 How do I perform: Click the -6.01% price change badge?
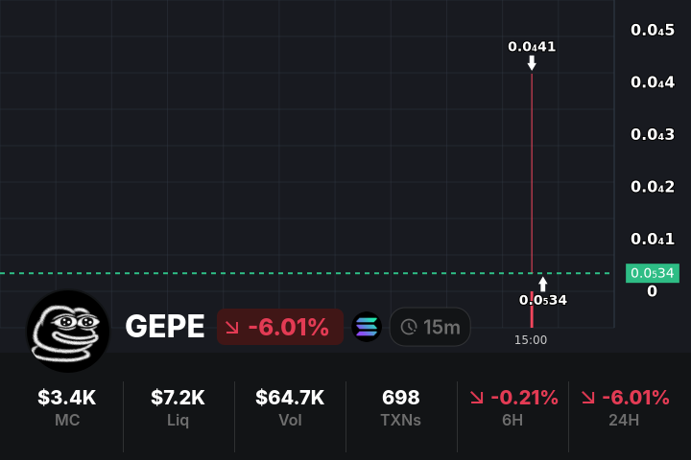click(279, 327)
